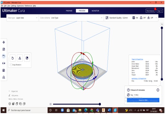Click the support Off icon
This screenshot has width=165, height=114.
(141, 18)
